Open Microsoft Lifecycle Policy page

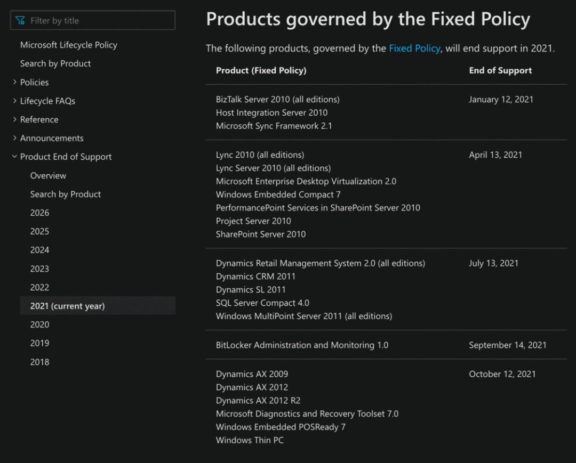(68, 45)
